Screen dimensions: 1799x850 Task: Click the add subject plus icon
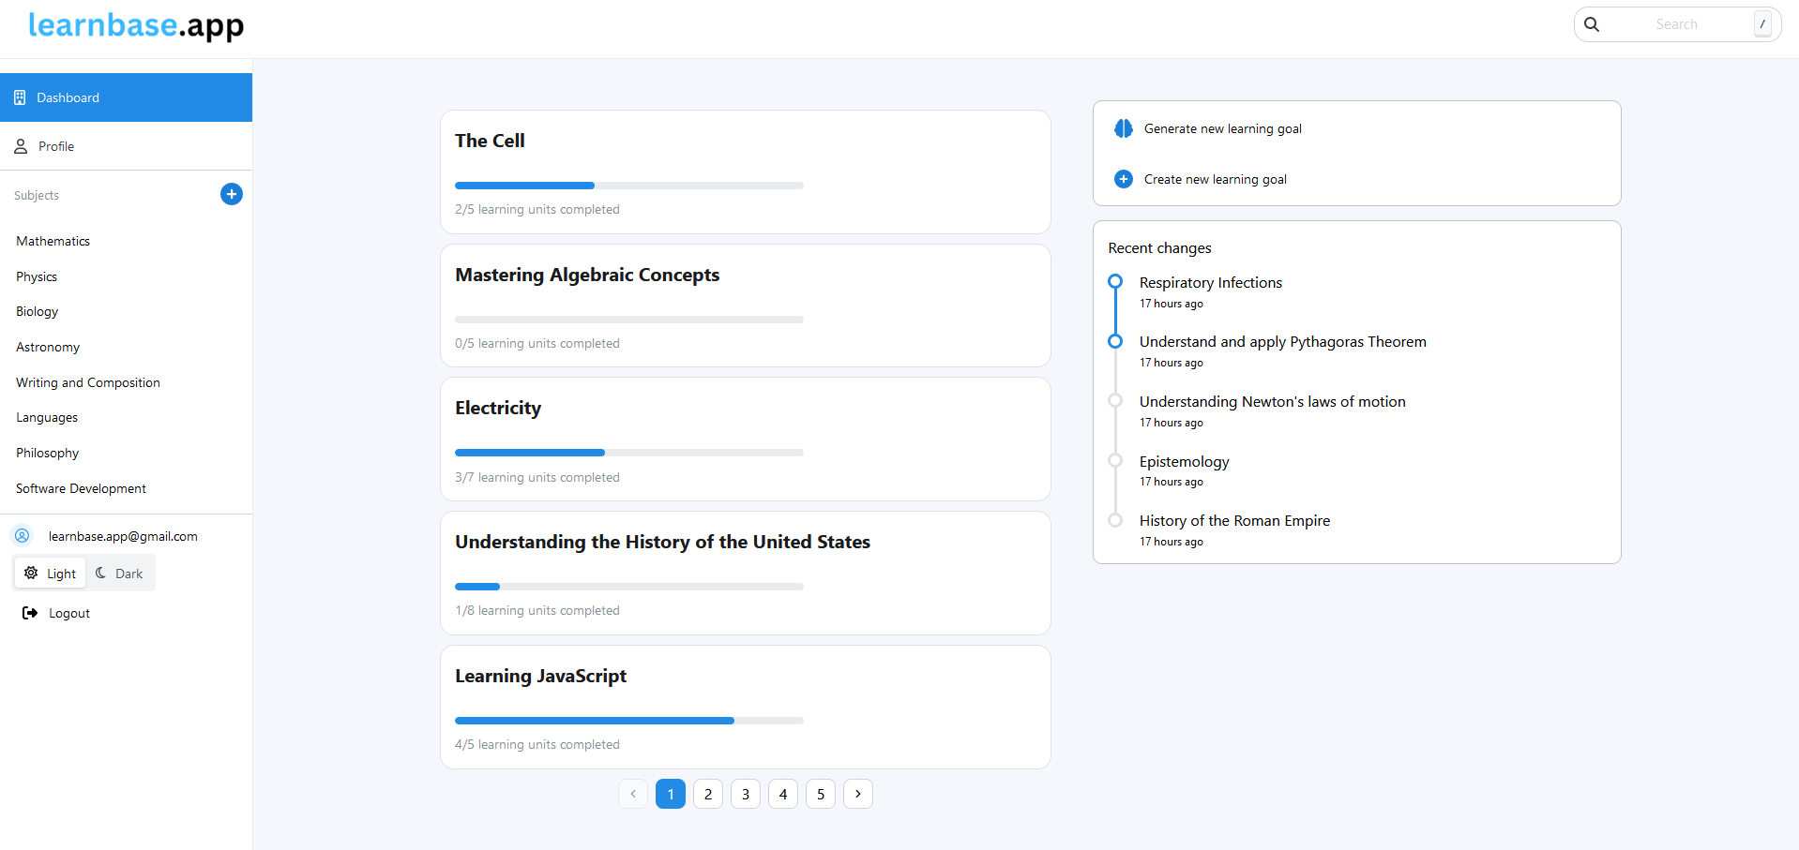point(231,194)
